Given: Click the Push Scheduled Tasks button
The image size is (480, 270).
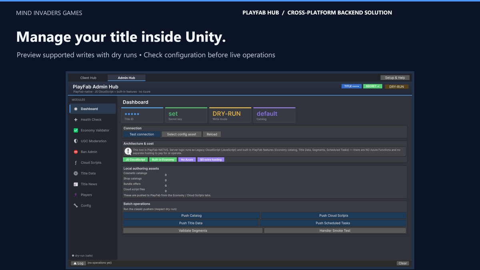Looking at the screenshot, I should click(x=333, y=223).
